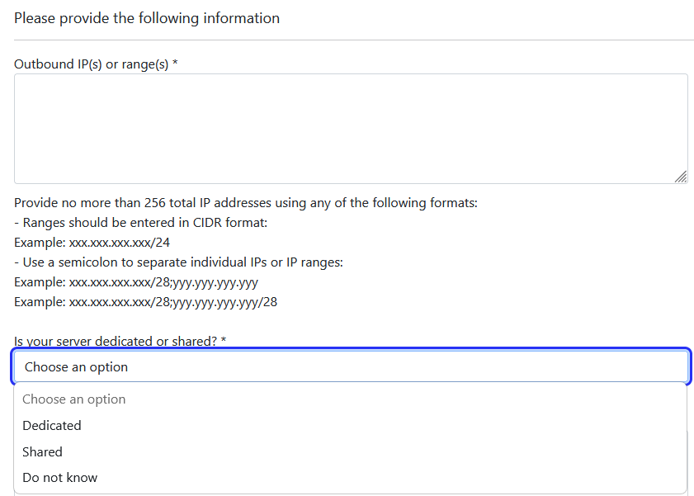Choose the Do not know option
This screenshot has height=496, width=694.
click(60, 478)
